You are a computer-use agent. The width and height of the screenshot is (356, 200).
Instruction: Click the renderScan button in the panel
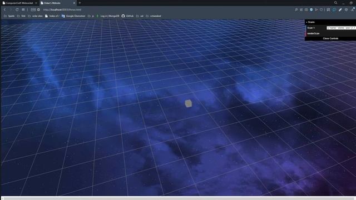click(x=330, y=33)
